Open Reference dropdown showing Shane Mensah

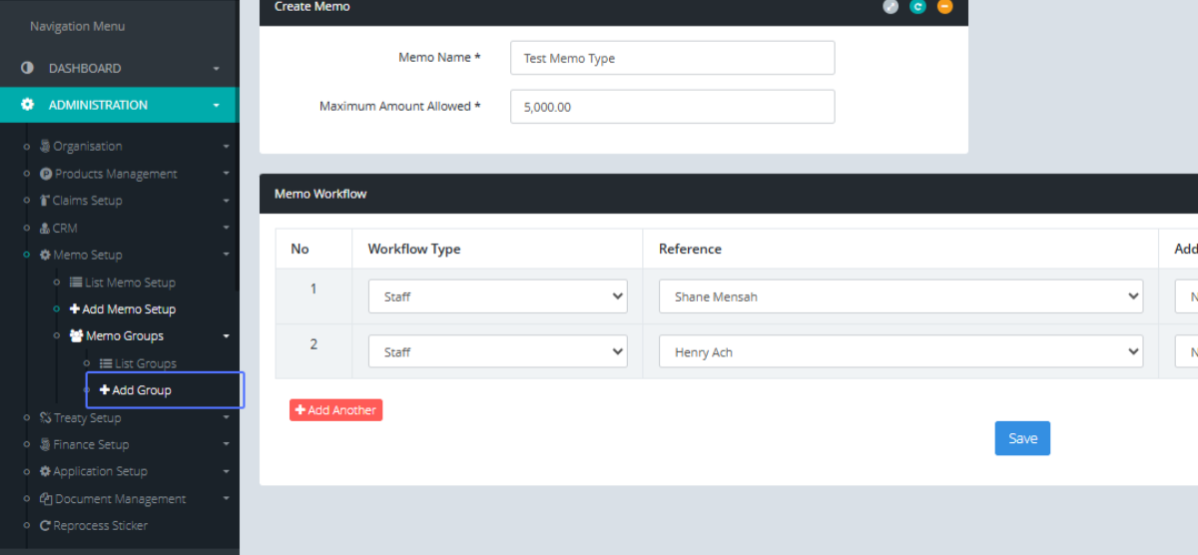tap(900, 296)
